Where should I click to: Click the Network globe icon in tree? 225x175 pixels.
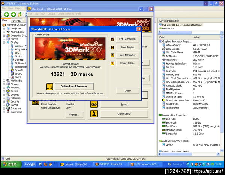point(8,88)
